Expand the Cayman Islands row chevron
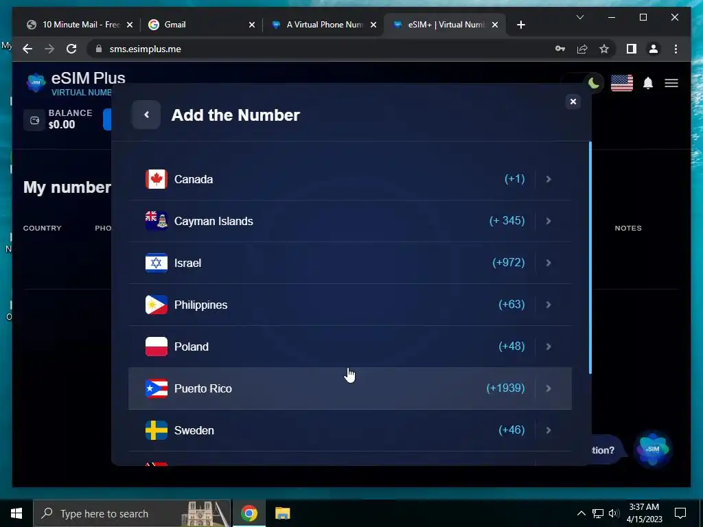Image resolution: width=703 pixels, height=527 pixels. 549,221
